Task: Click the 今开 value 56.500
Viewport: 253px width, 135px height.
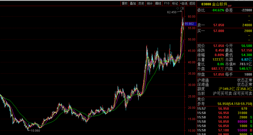Action: tap(246, 46)
